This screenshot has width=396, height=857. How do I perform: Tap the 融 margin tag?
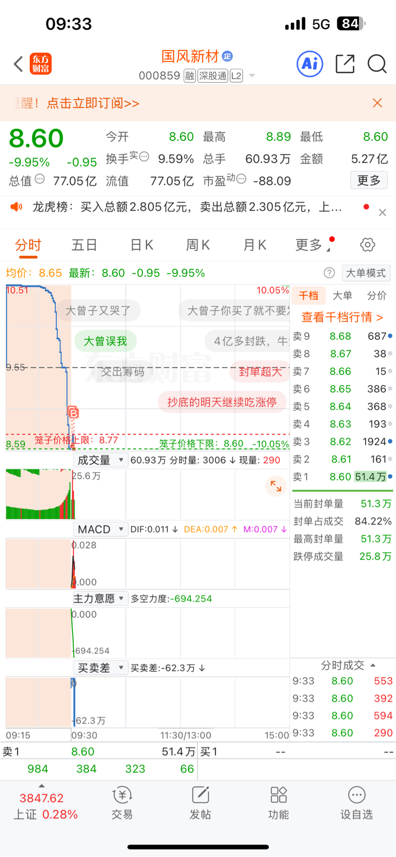click(x=190, y=76)
